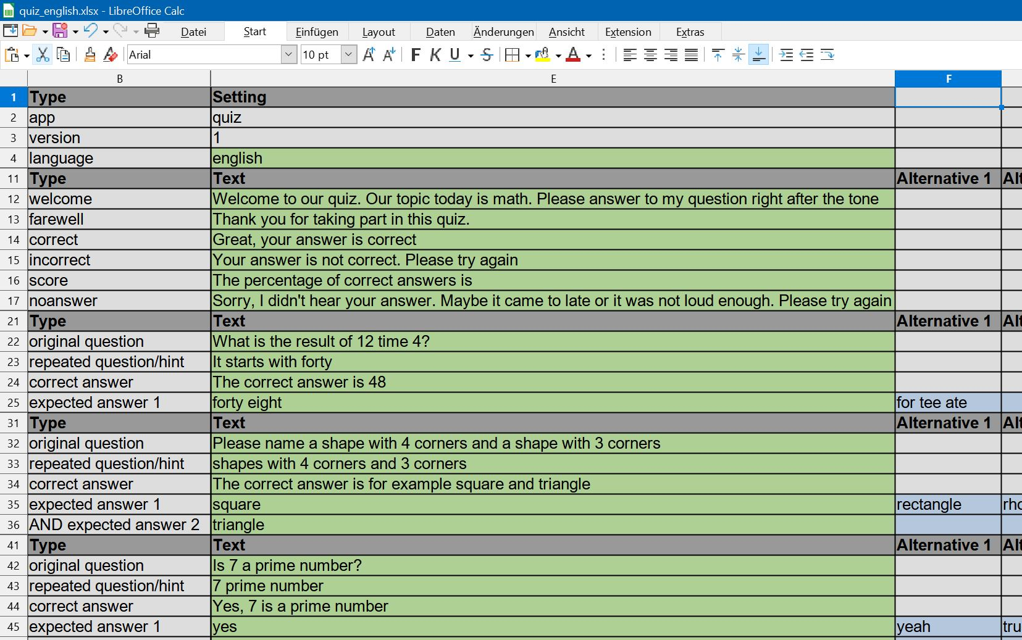Viewport: 1022px width, 640px height.
Task: Select the column B header
Action: coord(119,78)
